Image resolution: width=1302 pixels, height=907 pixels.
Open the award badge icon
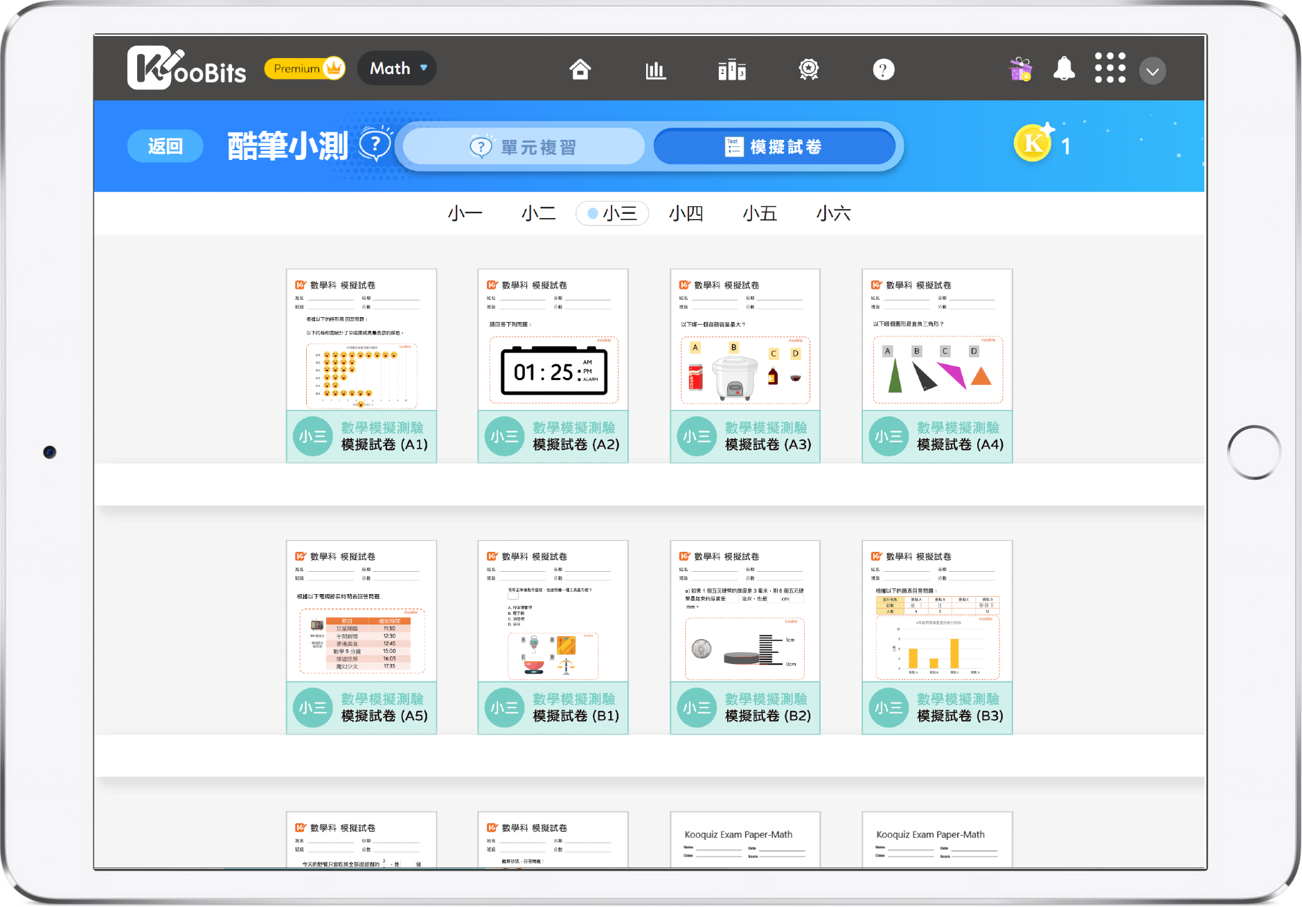click(808, 69)
